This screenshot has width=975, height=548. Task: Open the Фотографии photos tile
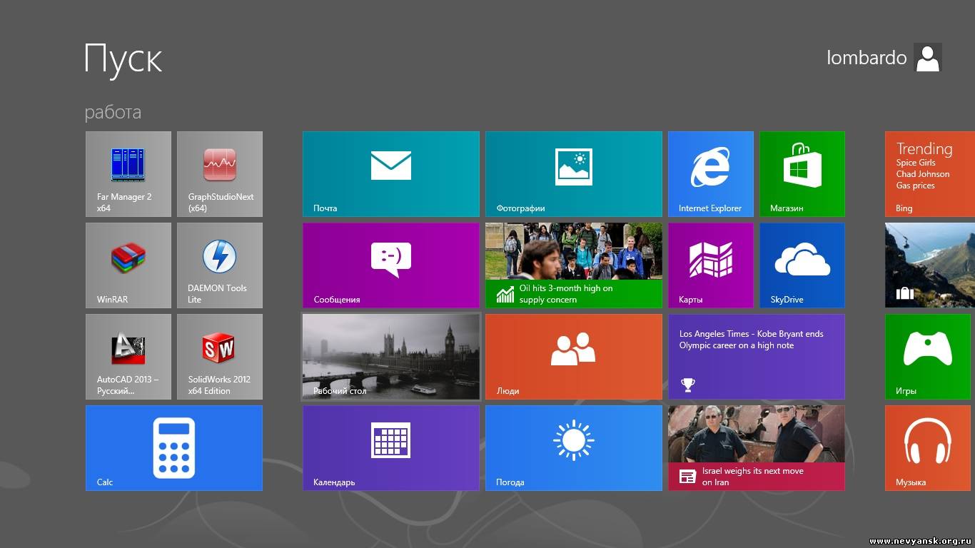(x=574, y=174)
